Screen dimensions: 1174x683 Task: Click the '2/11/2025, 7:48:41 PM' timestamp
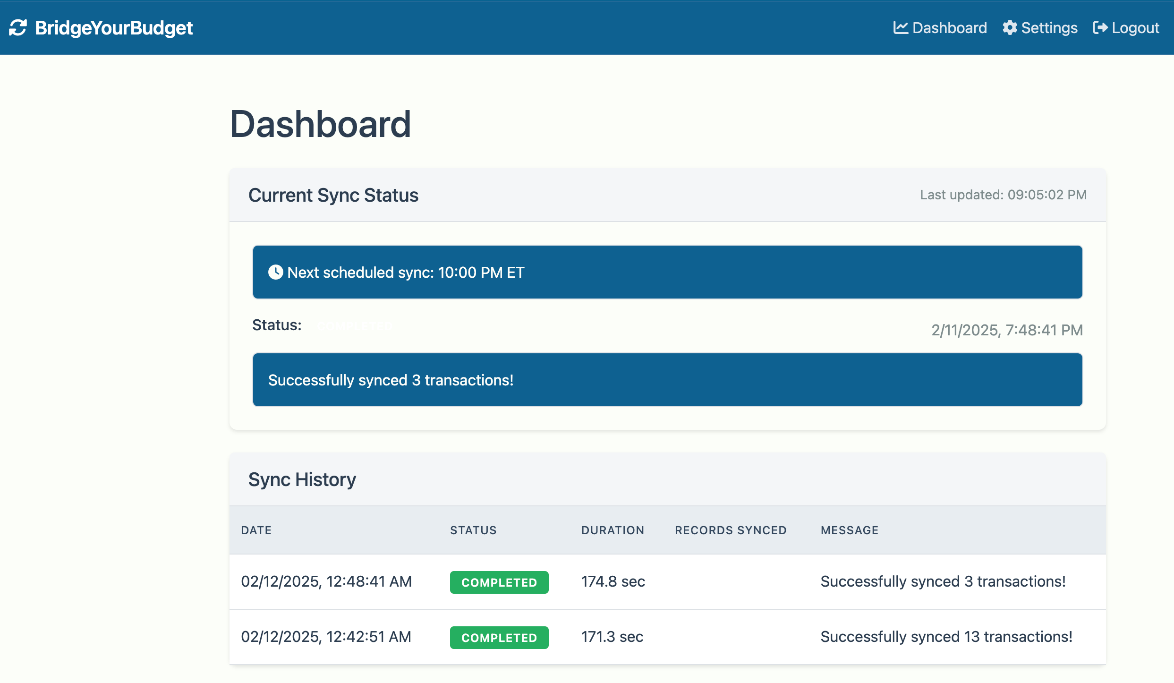(x=1007, y=330)
